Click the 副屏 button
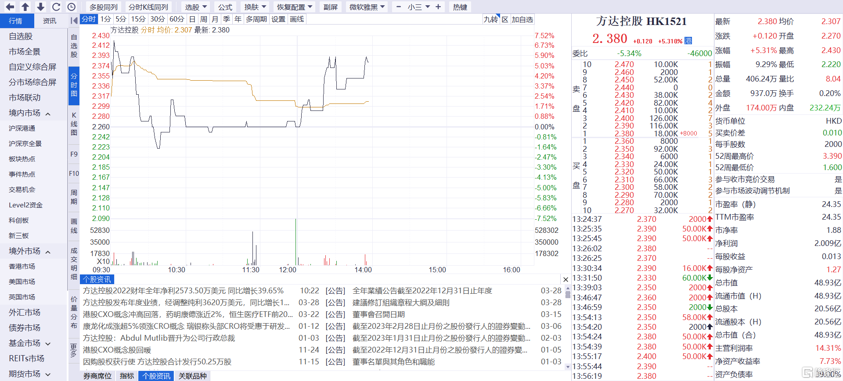Image resolution: width=843 pixels, height=381 pixels. (x=331, y=7)
